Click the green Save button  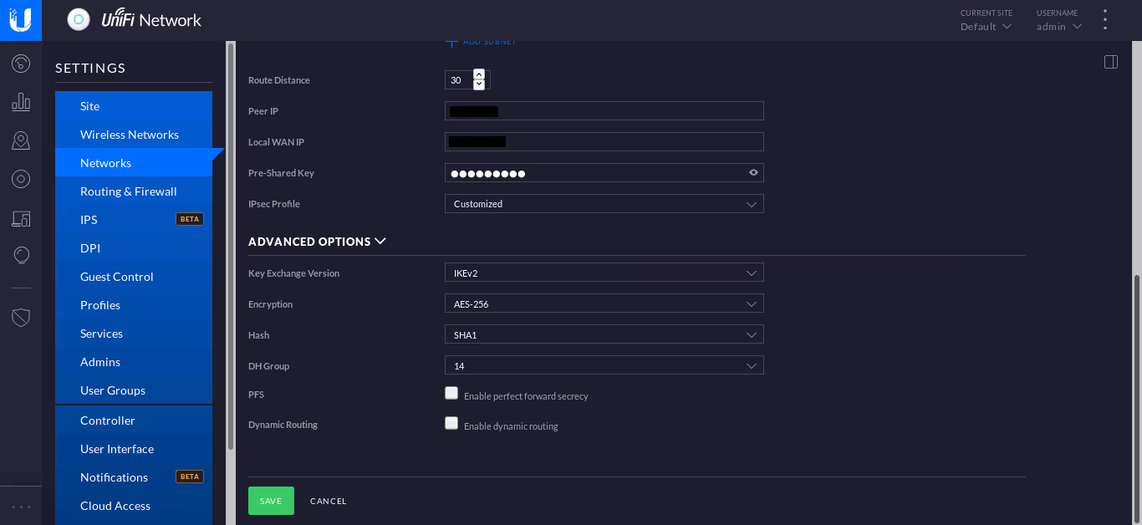tap(271, 501)
